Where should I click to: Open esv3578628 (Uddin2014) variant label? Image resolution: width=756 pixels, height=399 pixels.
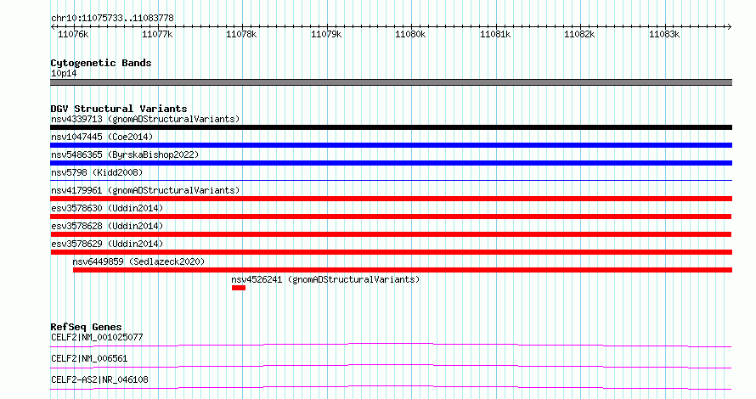click(107, 226)
